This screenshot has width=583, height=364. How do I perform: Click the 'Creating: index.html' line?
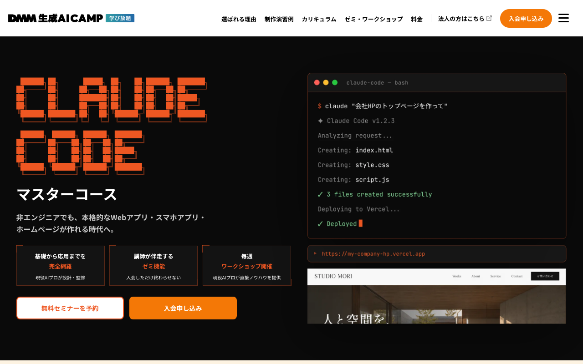[x=355, y=150]
